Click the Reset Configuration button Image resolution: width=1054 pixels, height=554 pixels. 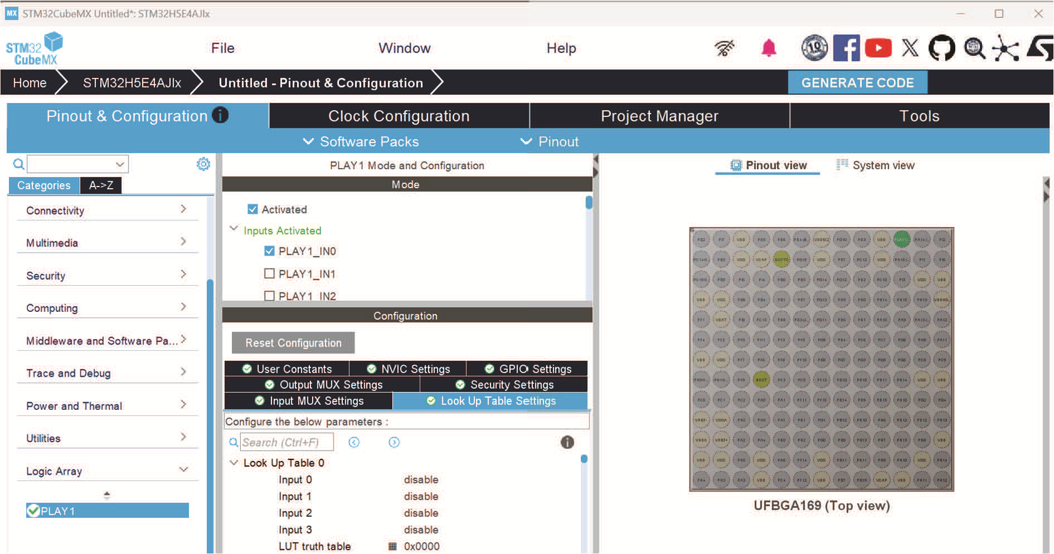pyautogui.click(x=293, y=343)
